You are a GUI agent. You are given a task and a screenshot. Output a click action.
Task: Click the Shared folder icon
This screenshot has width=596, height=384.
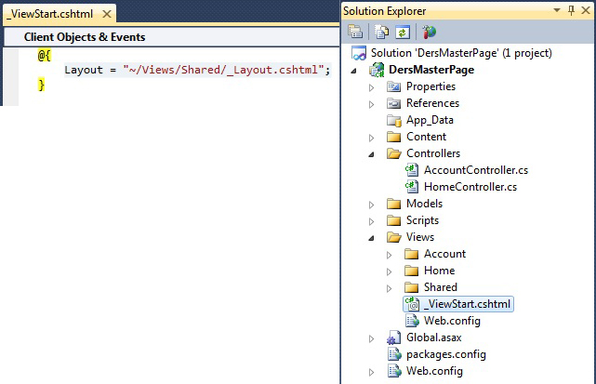coord(411,287)
